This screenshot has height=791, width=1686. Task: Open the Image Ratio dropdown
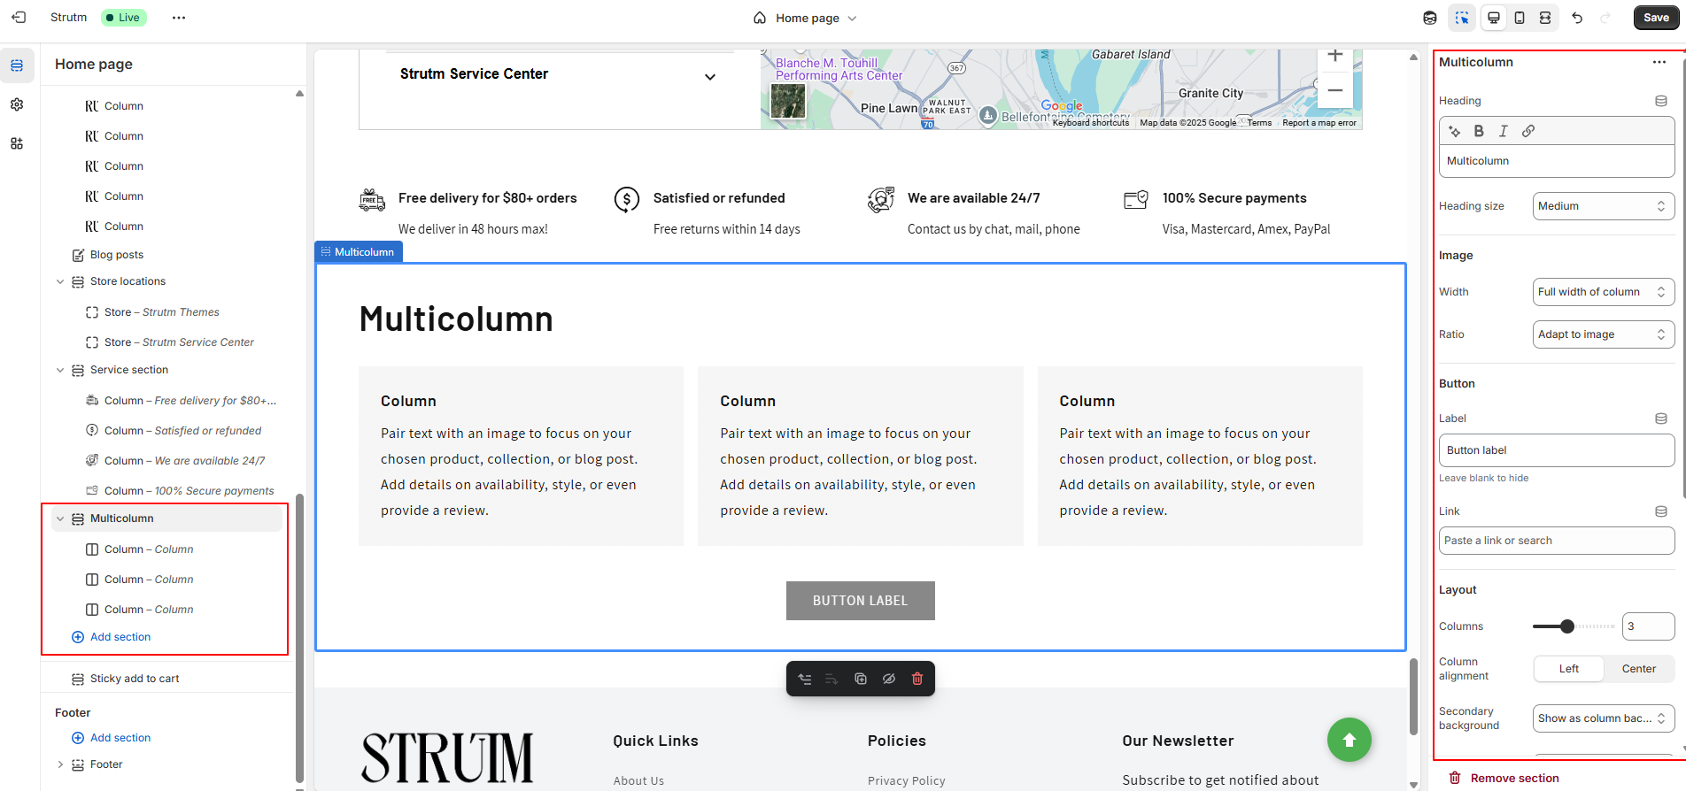(1604, 334)
